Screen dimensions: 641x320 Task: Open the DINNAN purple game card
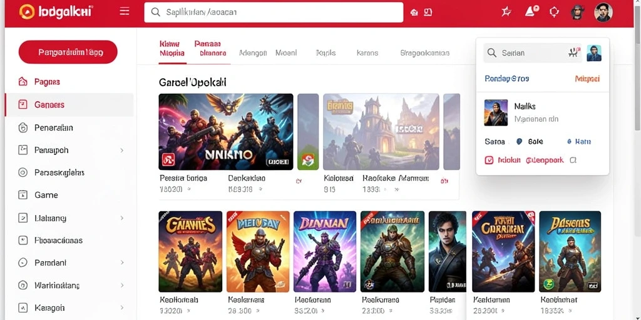pyautogui.click(x=325, y=251)
